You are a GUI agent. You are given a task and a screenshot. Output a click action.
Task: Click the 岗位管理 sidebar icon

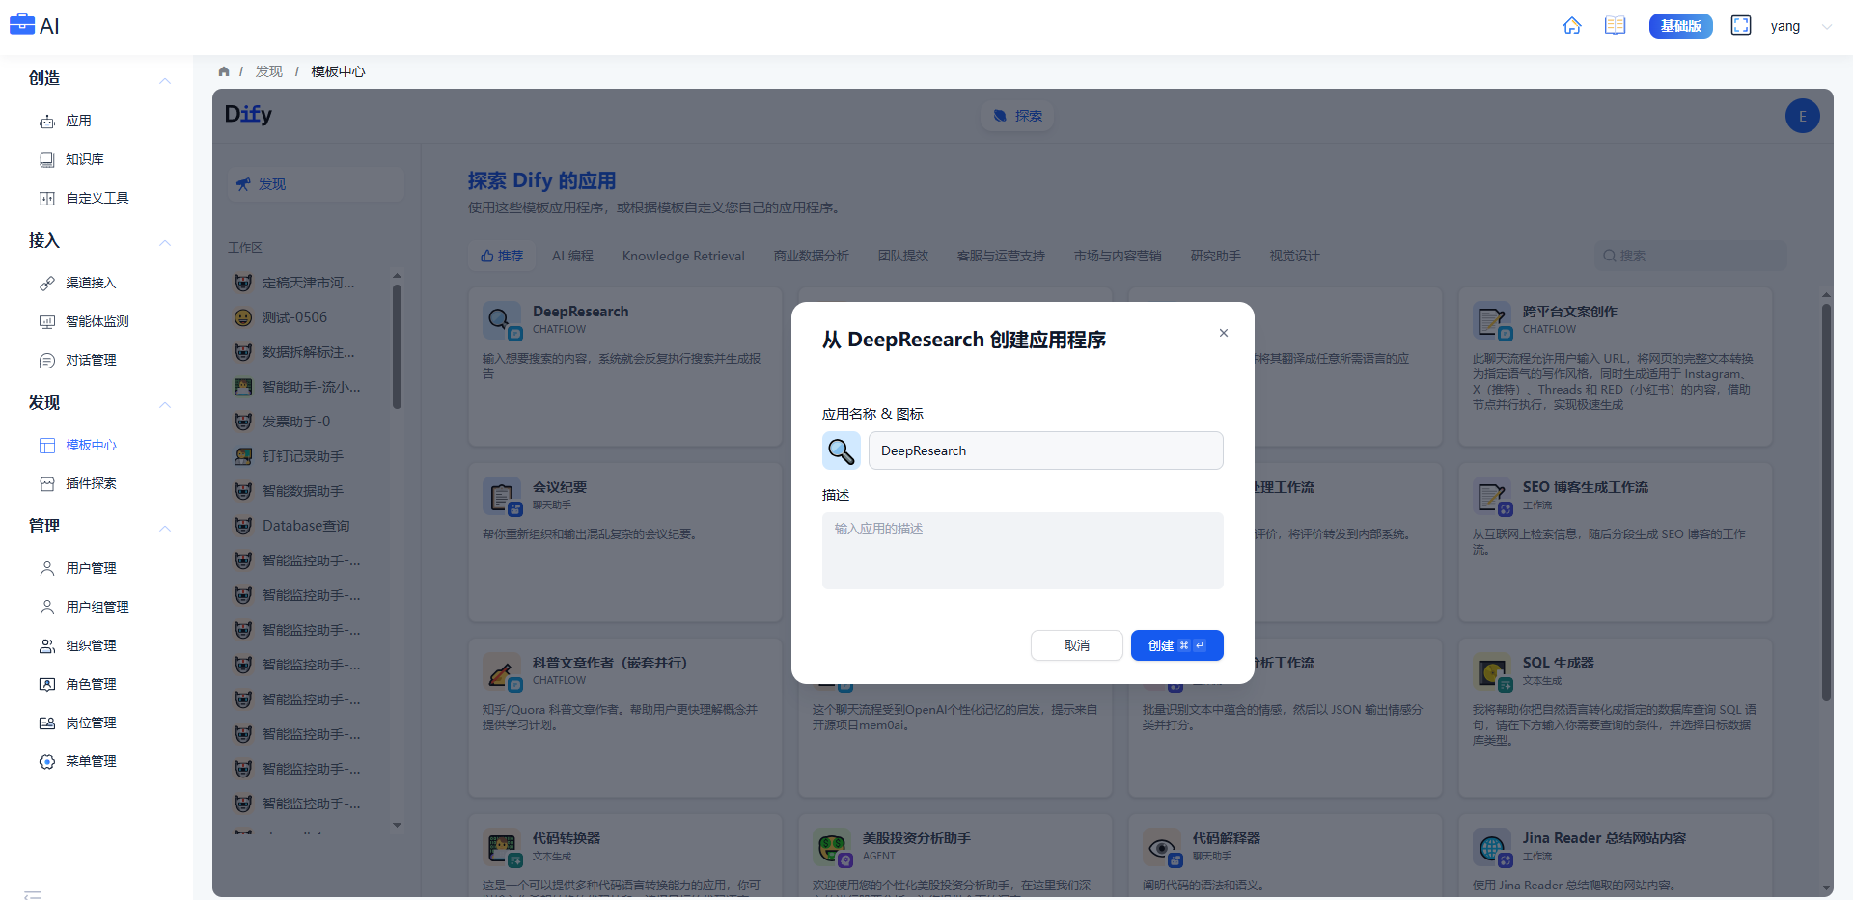pos(47,723)
